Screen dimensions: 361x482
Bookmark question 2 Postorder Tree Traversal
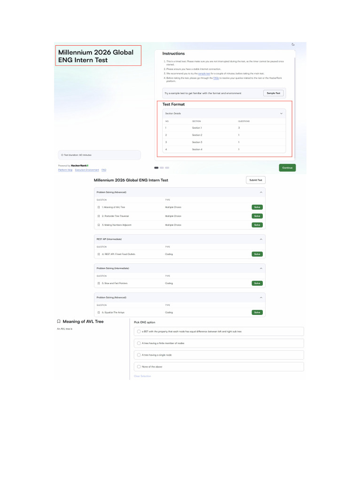click(99, 216)
